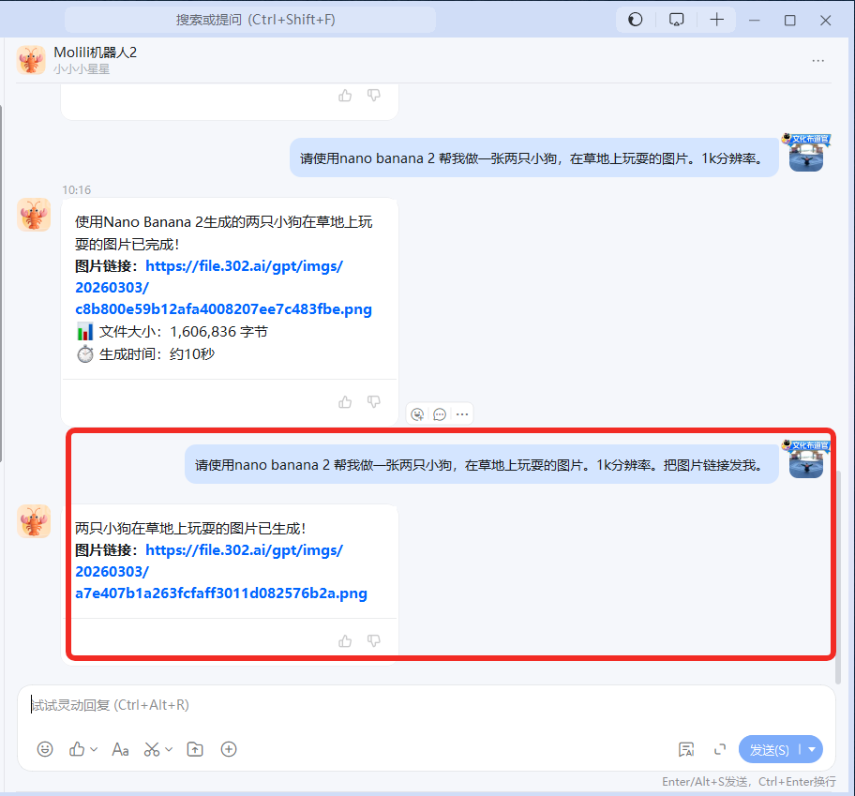This screenshot has height=796, width=855.
Task: Open the emoji picker in the input toolbar
Action: (x=45, y=749)
